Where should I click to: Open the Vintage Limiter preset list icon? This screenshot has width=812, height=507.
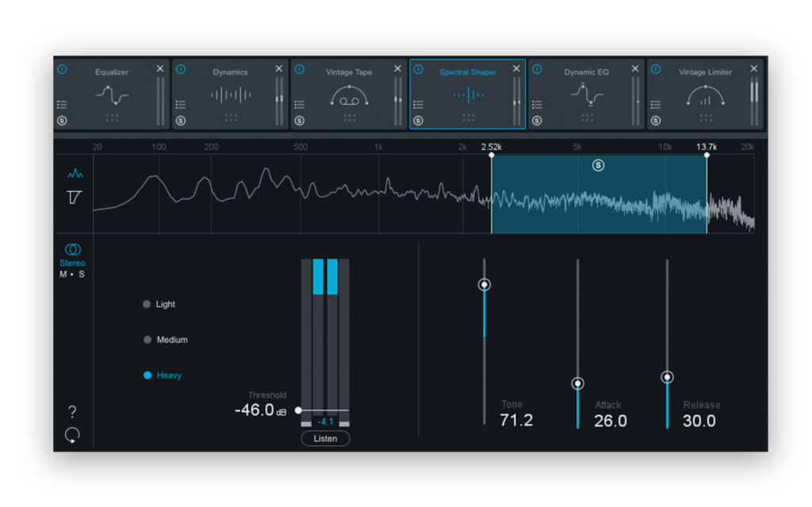(x=656, y=105)
